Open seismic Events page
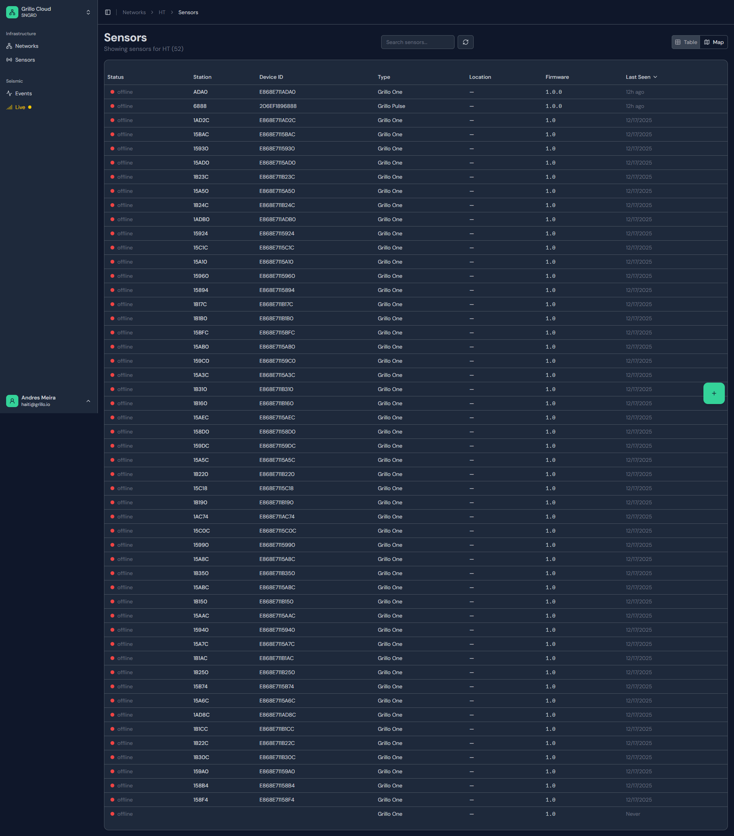734x836 pixels. (x=23, y=94)
